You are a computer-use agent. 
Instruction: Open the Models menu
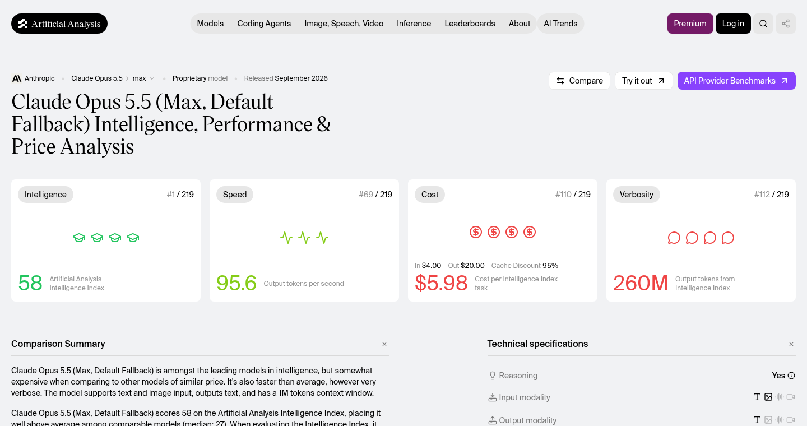click(210, 24)
